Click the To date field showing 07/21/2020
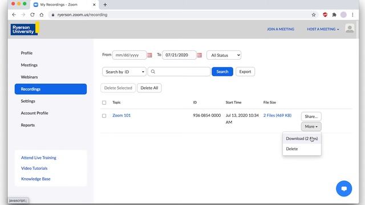The height and width of the screenshot is (205, 365). tap(179, 55)
